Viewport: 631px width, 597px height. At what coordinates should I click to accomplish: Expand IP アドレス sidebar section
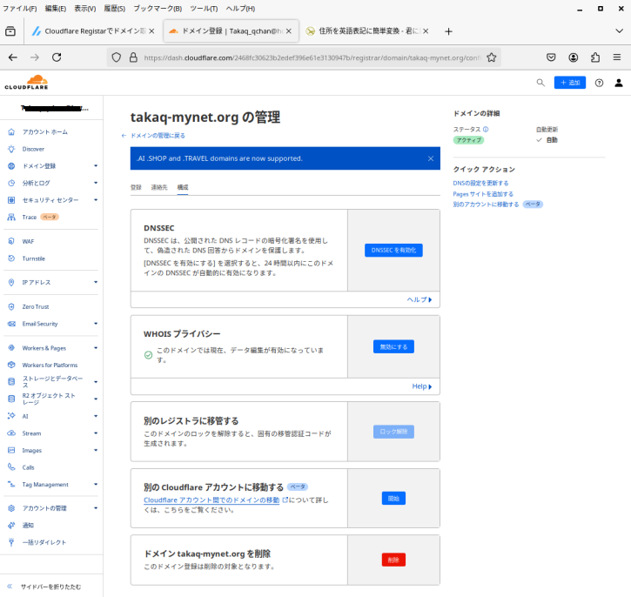(96, 282)
